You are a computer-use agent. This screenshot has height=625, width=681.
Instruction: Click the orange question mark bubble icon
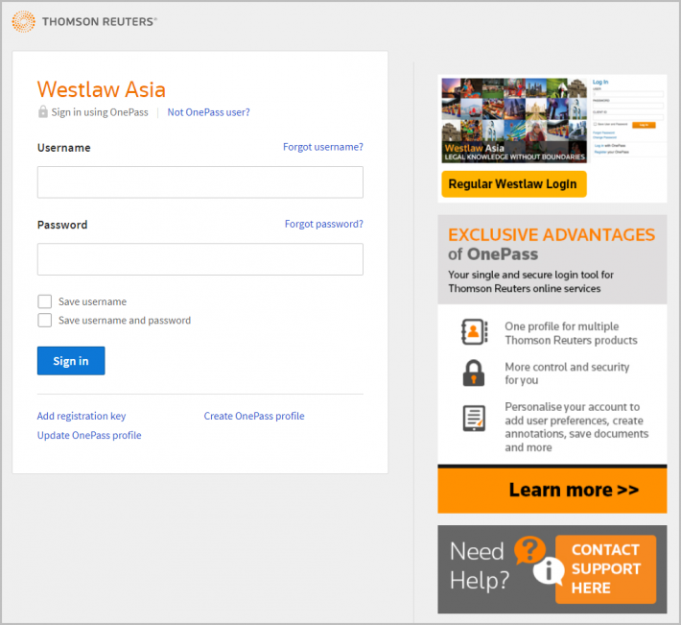pyautogui.click(x=529, y=550)
